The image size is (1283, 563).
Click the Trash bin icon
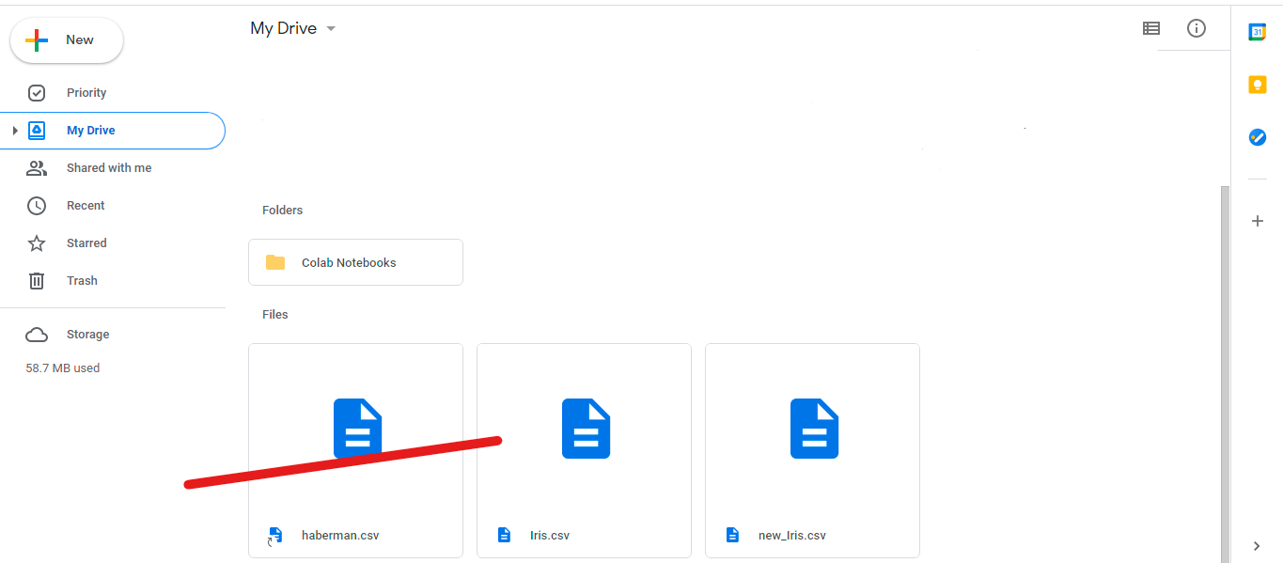(x=37, y=281)
